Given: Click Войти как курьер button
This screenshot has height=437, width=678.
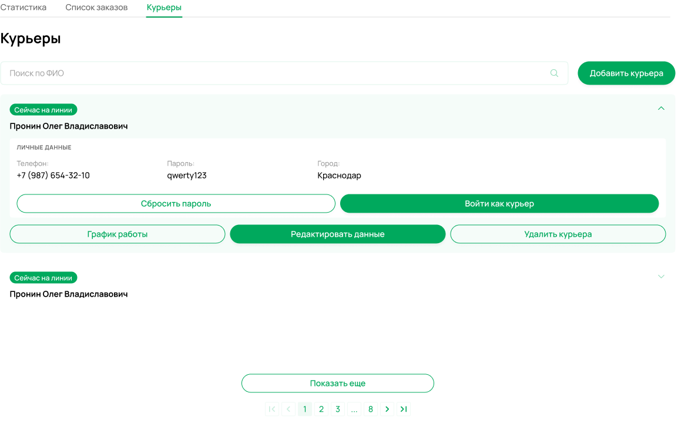Looking at the screenshot, I should [499, 204].
